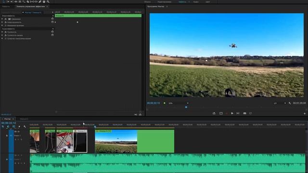Select the Selection tool in the toolbar
The height and width of the screenshot is (173, 308).
point(3,1)
